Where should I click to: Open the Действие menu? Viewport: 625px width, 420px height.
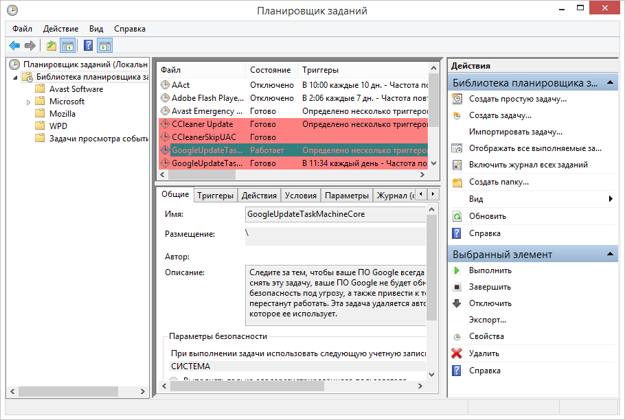[60, 29]
